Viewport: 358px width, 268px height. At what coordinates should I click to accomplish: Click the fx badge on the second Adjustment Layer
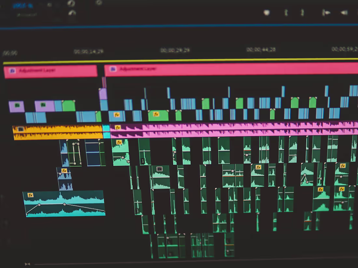(x=112, y=68)
